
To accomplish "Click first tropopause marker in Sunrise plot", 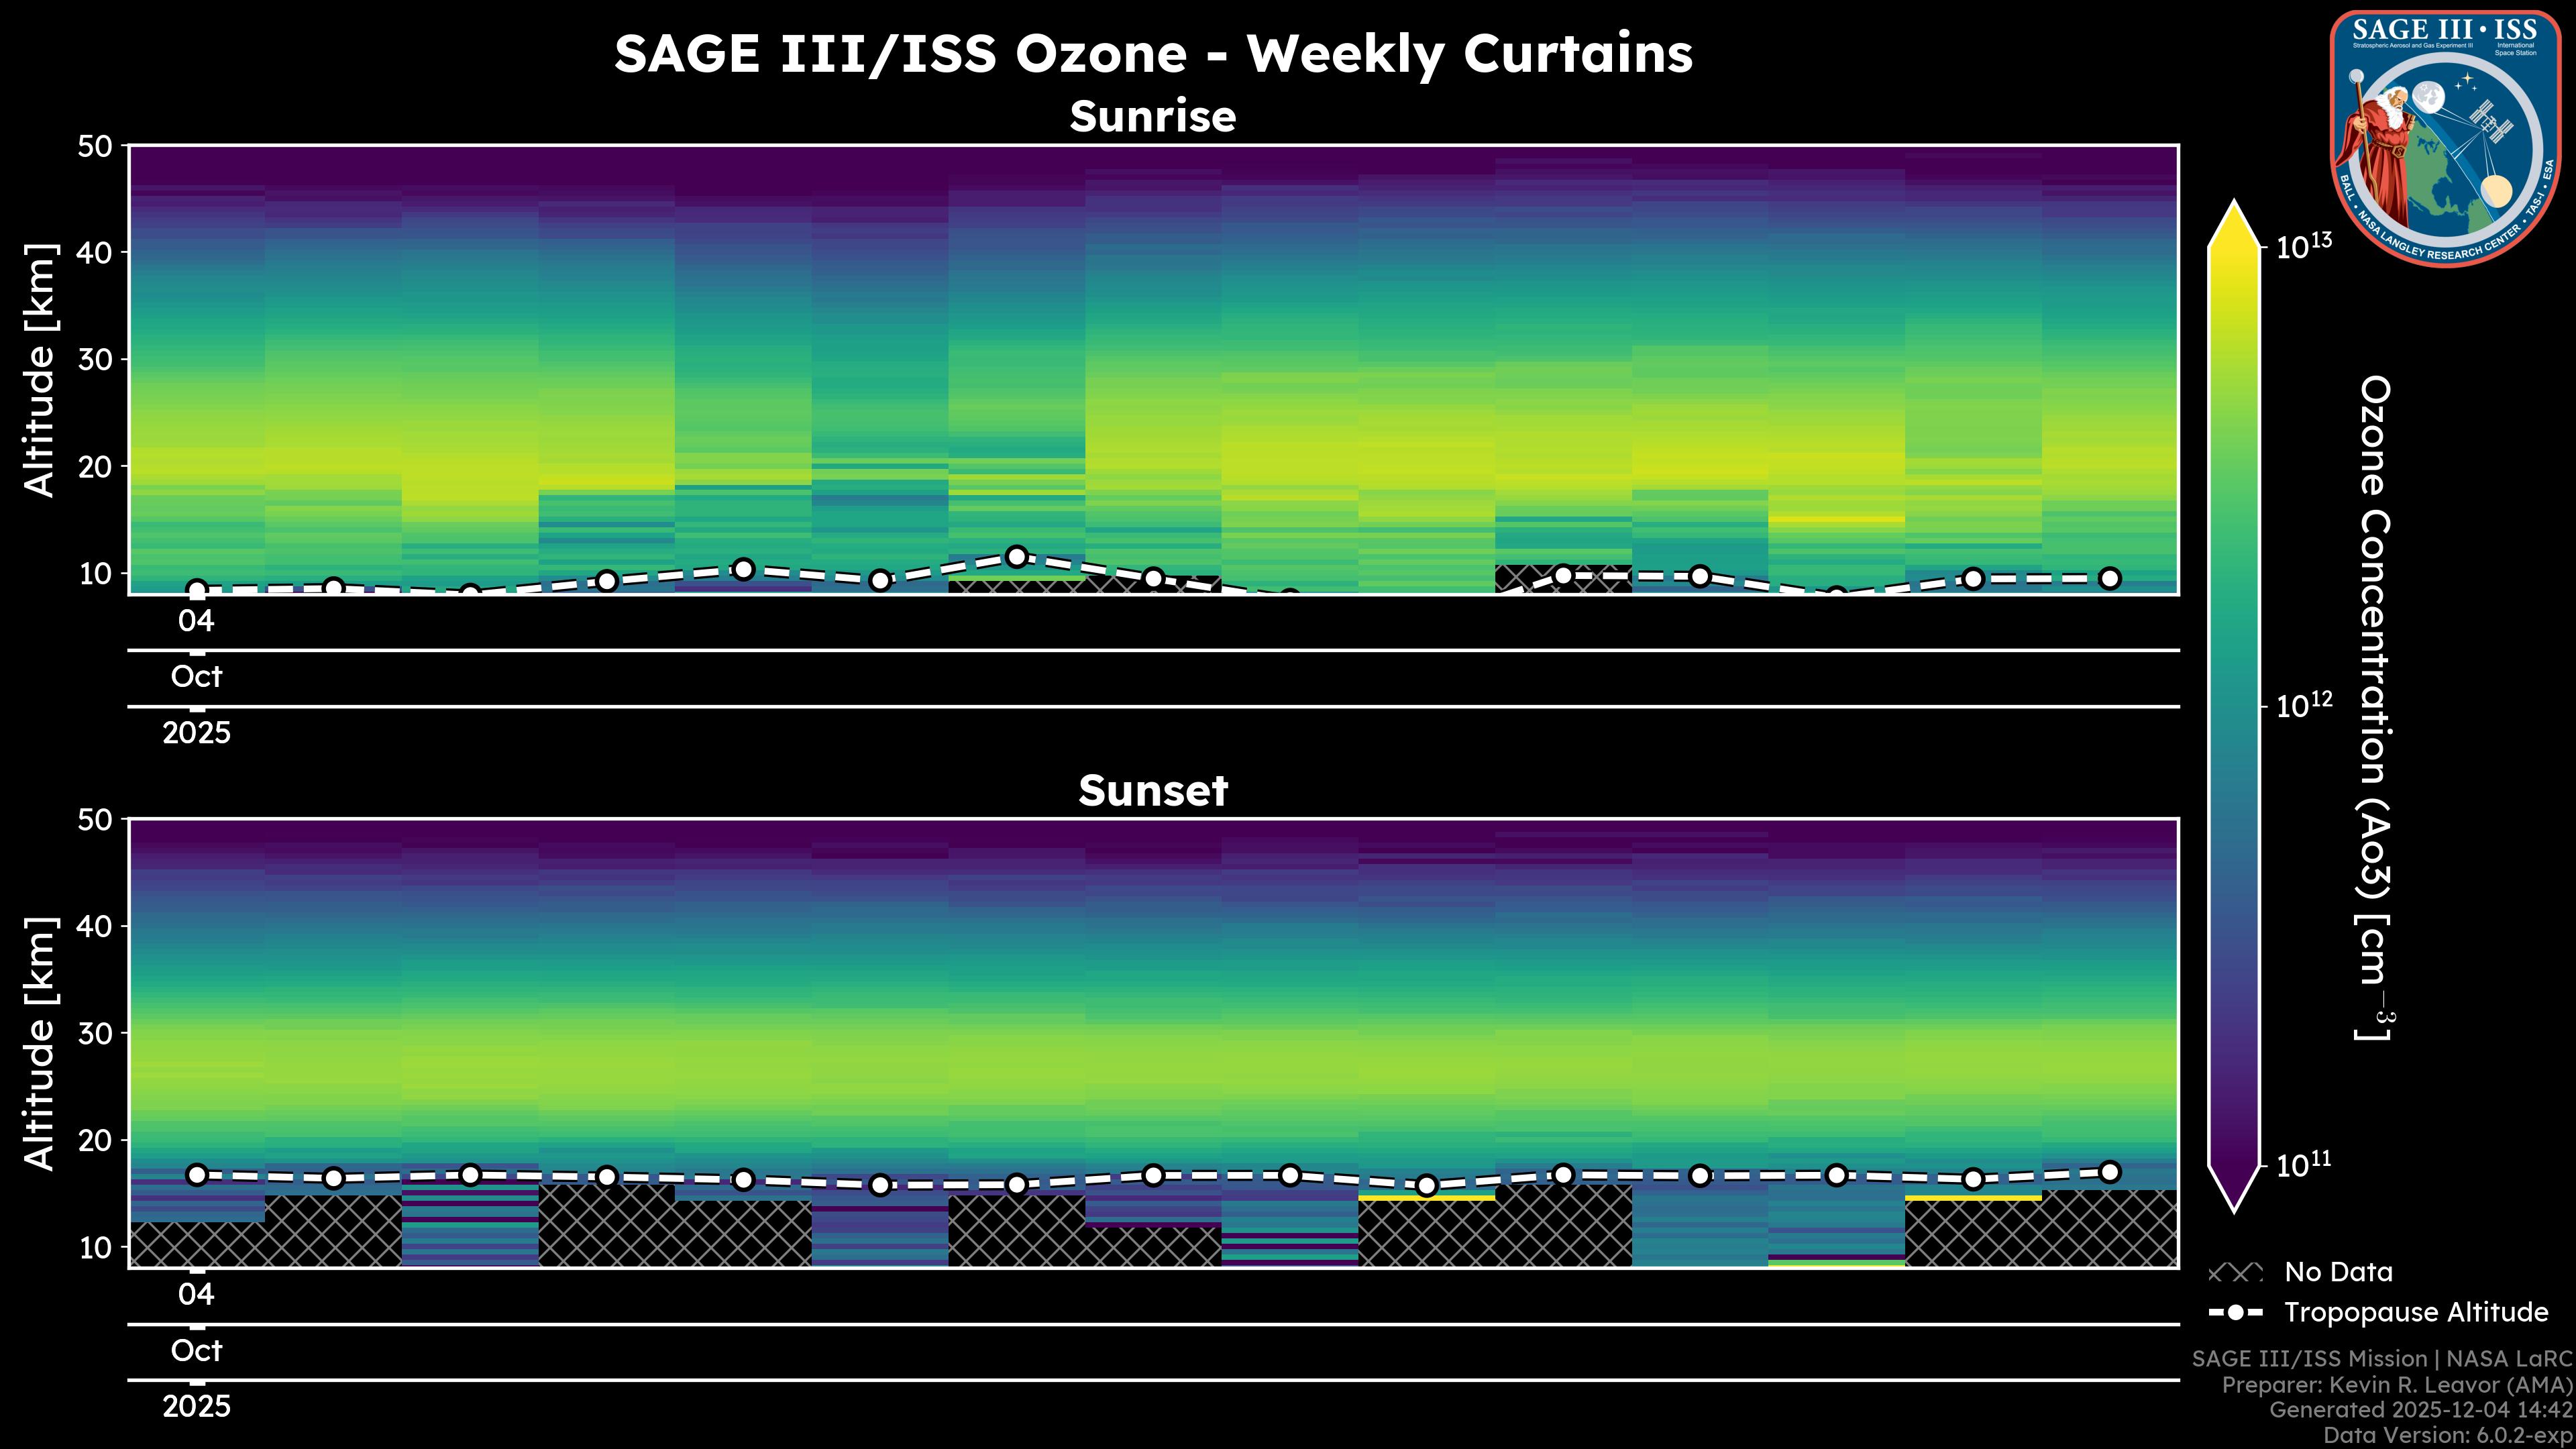I will click(197, 590).
